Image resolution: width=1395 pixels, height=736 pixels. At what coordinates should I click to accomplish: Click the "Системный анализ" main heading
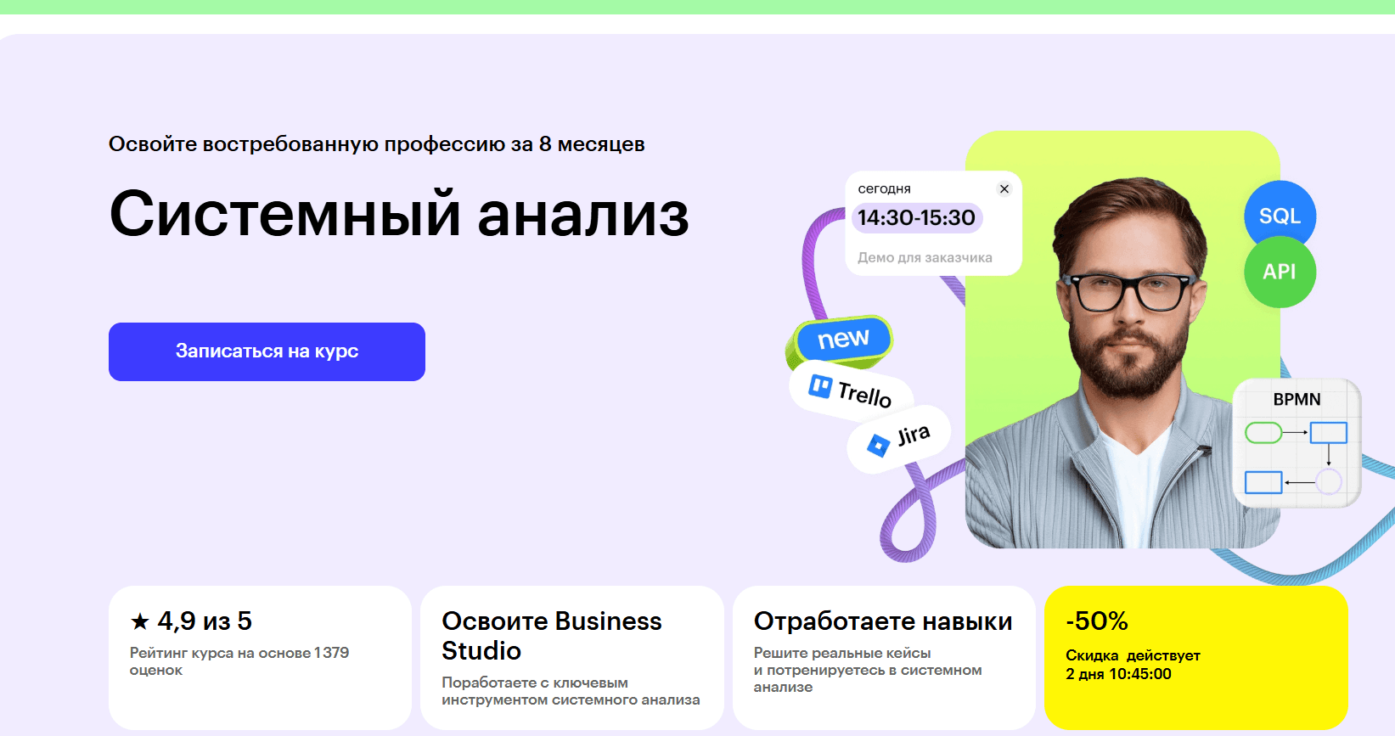[x=399, y=214]
